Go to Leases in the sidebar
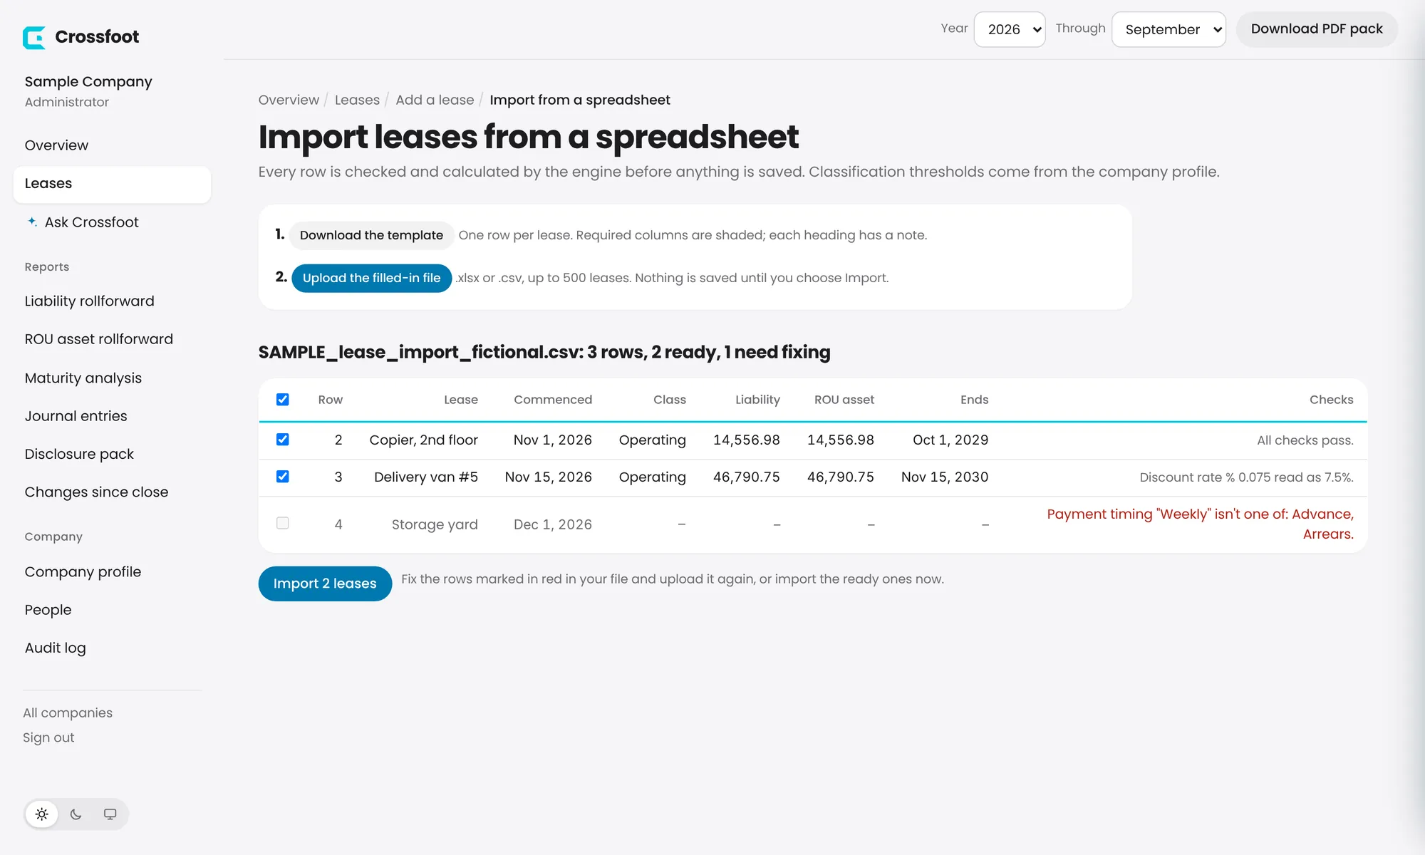 click(112, 184)
